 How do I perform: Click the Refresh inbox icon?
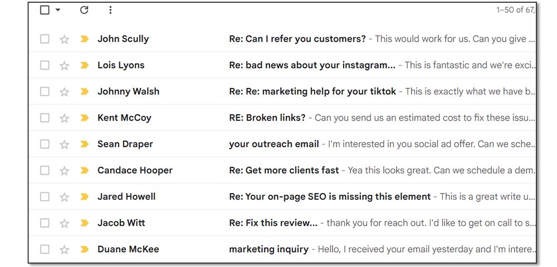(84, 10)
